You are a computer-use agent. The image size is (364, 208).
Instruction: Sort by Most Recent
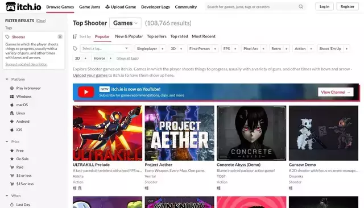[204, 36]
